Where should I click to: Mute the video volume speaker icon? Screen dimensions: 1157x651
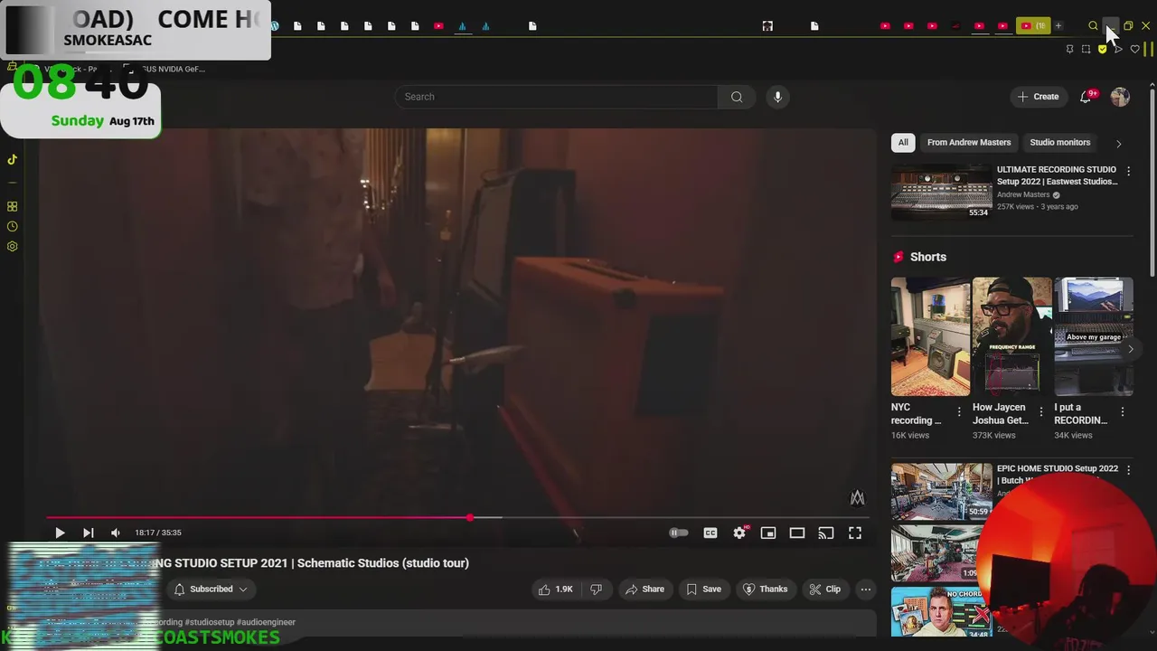(x=115, y=533)
